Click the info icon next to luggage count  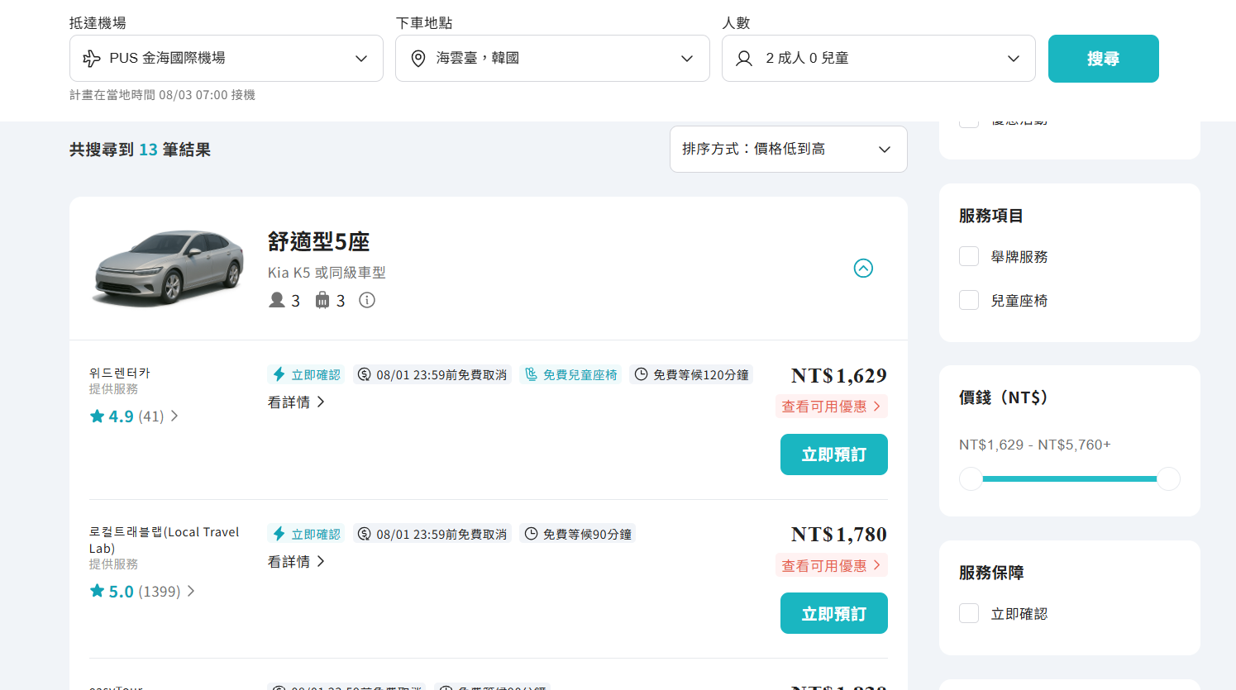tap(367, 300)
